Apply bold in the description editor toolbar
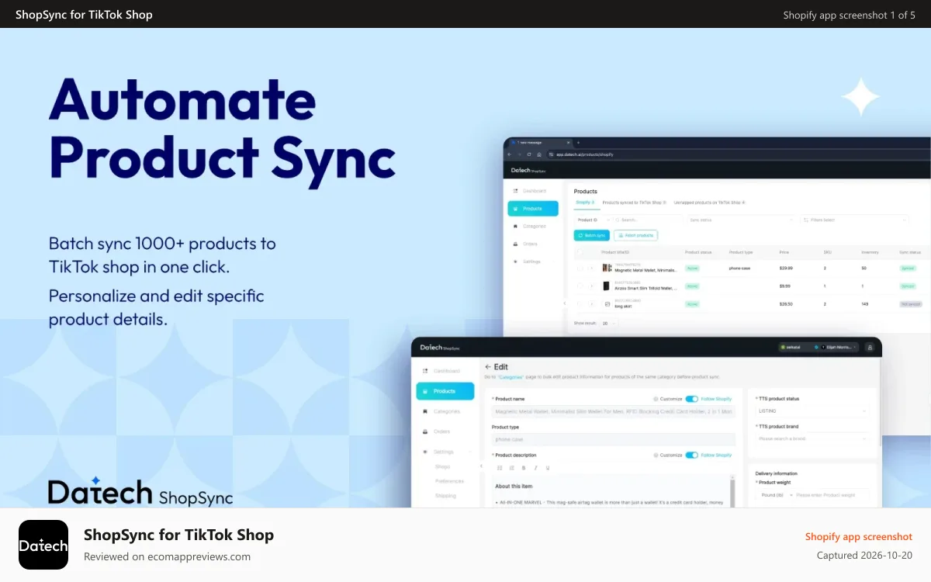931x582 pixels. [x=524, y=468]
